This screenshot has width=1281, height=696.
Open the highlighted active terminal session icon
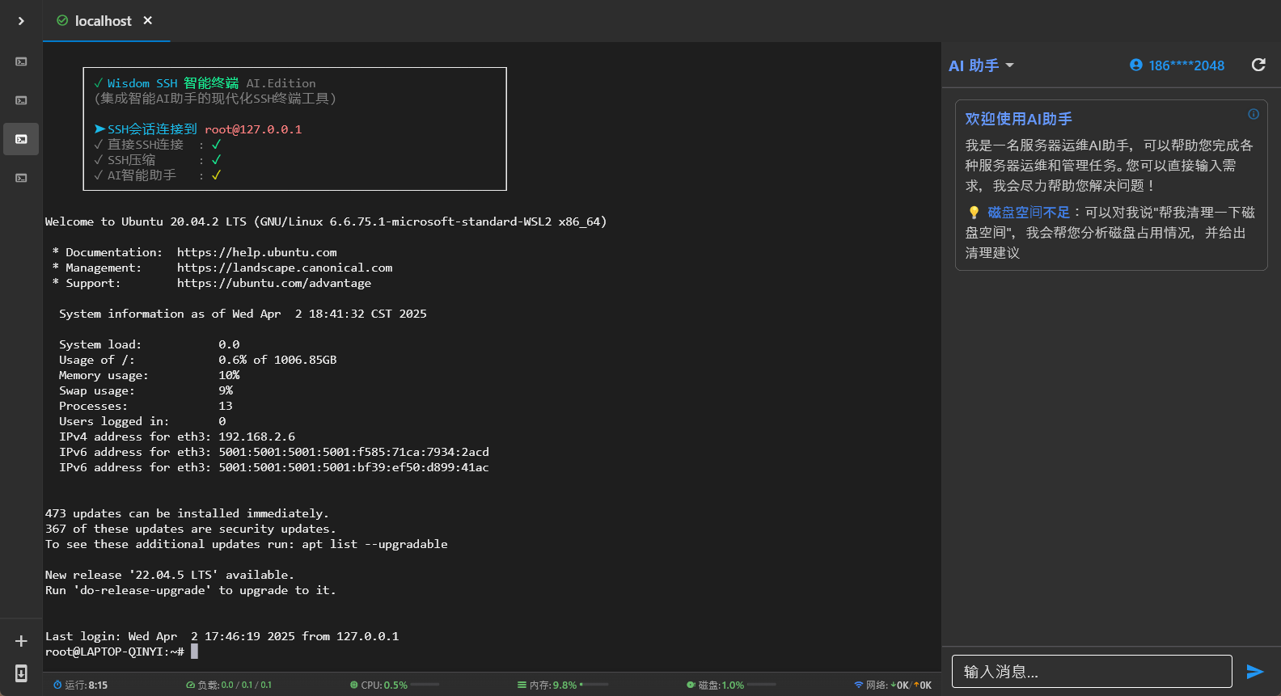point(21,139)
